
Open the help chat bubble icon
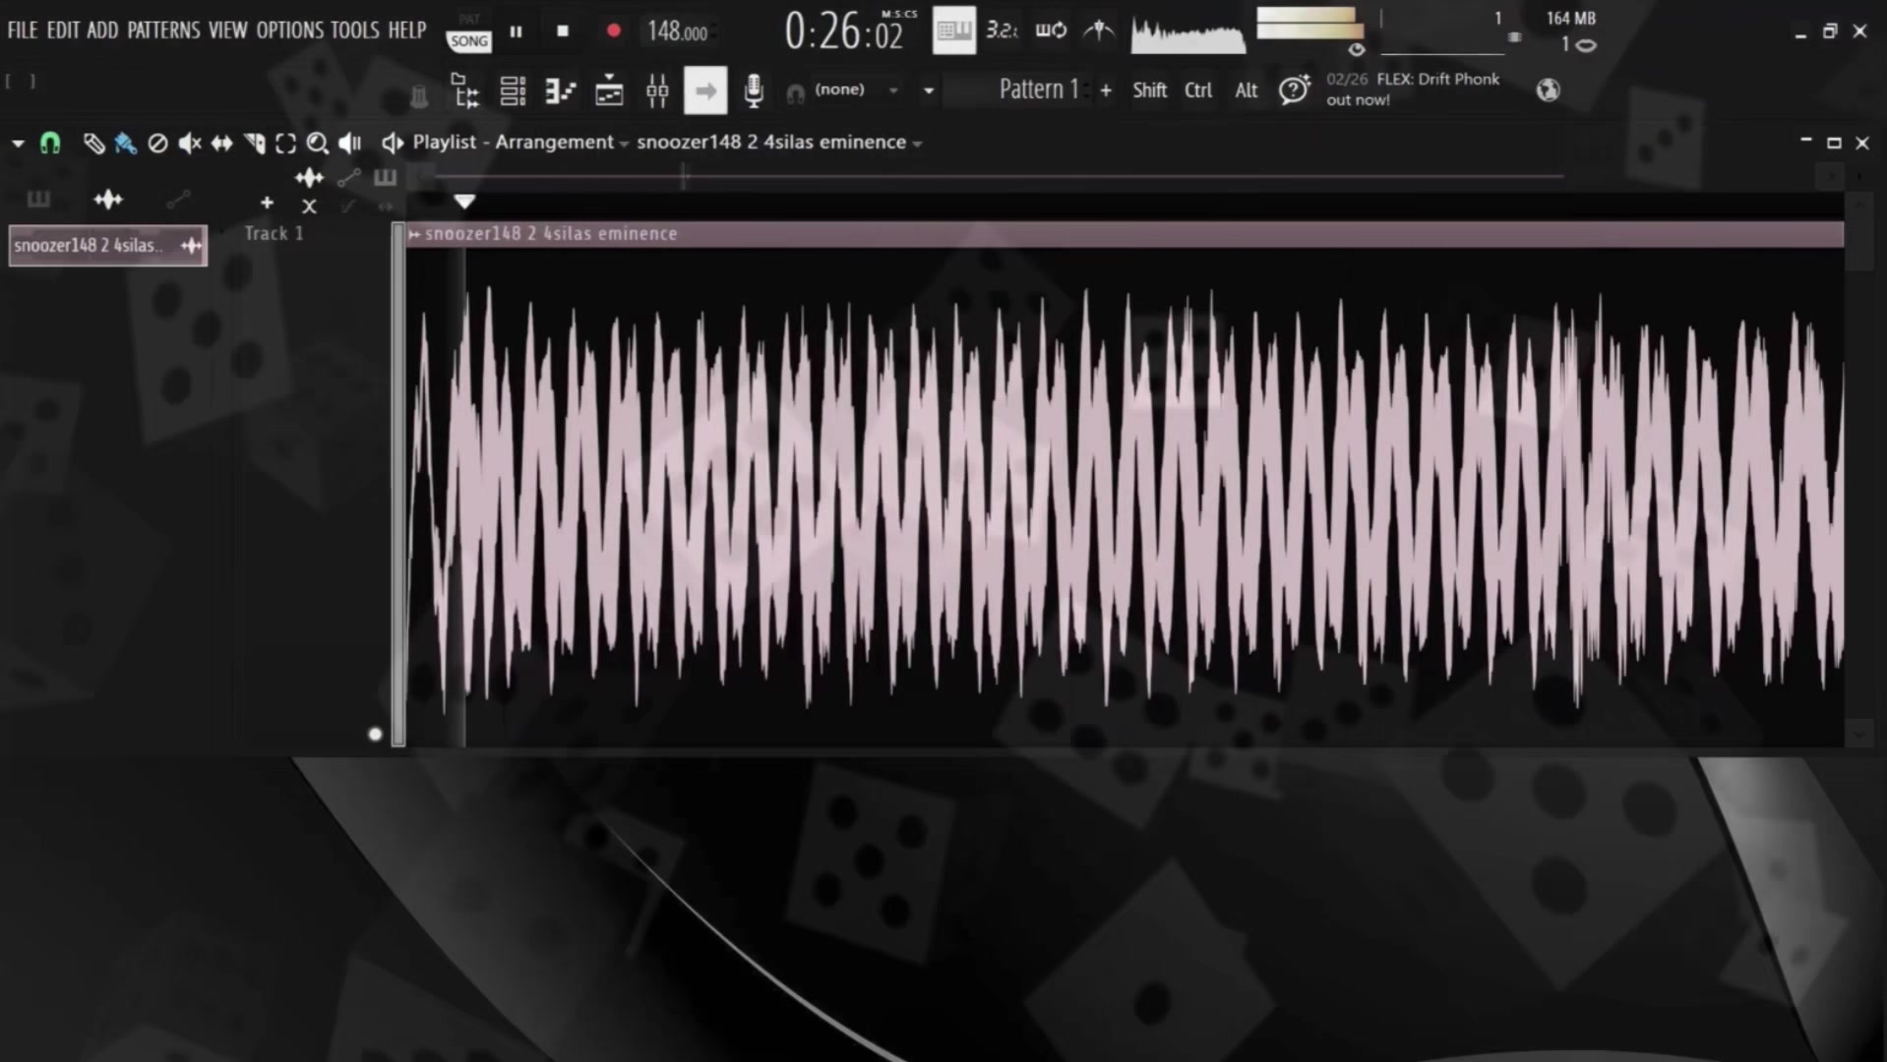1295,89
